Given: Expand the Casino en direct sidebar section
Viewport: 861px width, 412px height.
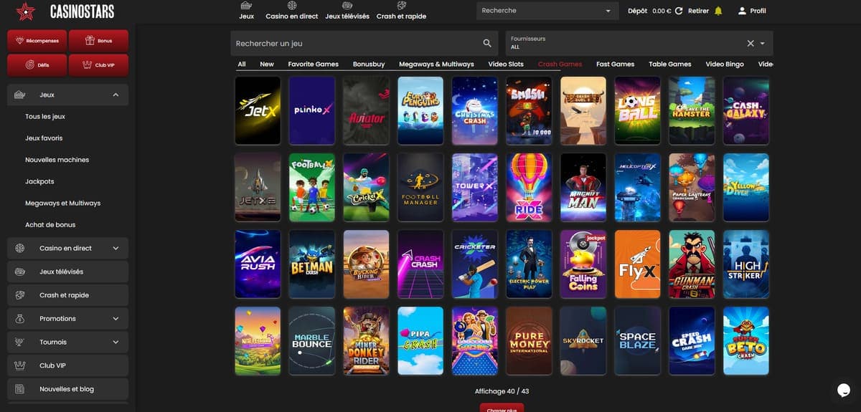Looking at the screenshot, I should [116, 248].
